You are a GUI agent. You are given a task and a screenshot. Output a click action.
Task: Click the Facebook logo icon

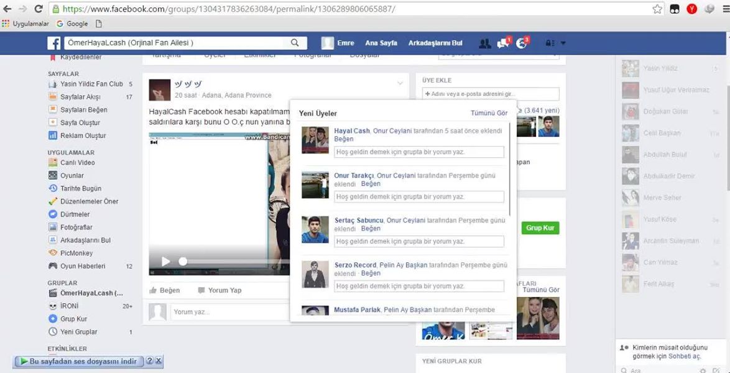pos(54,44)
